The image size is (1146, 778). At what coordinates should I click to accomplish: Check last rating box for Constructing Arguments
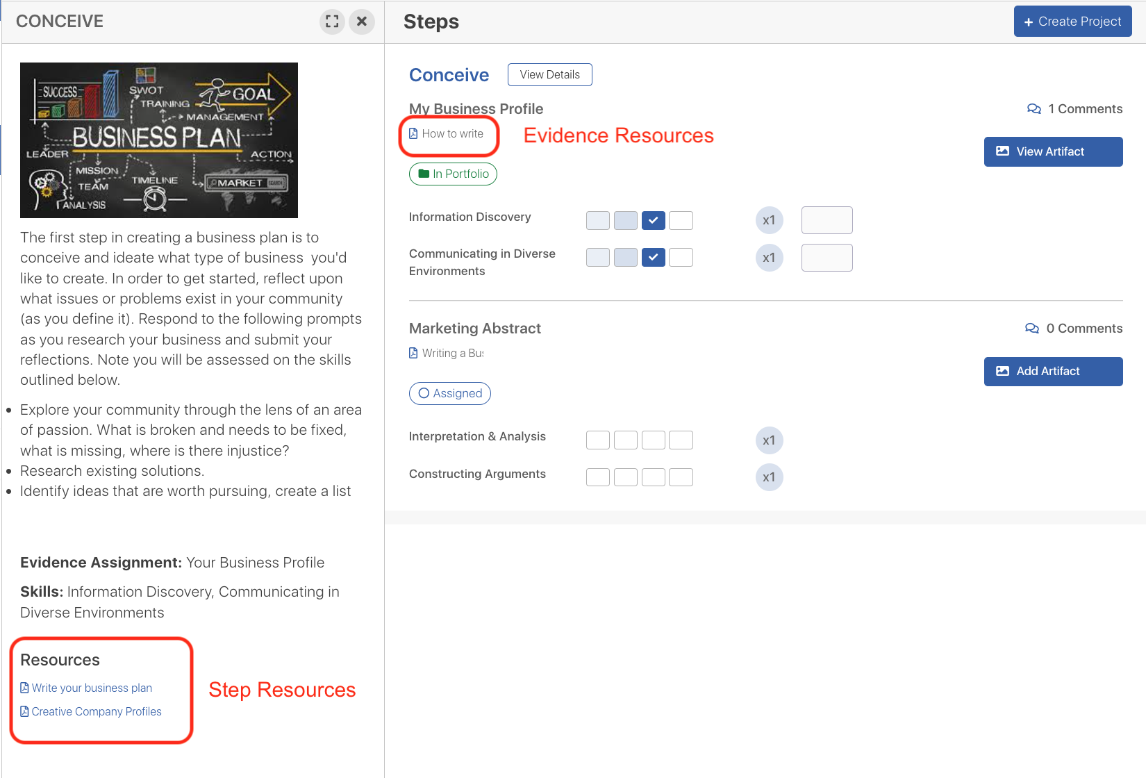pos(681,478)
